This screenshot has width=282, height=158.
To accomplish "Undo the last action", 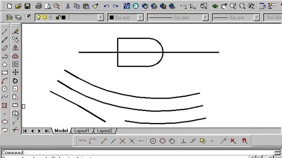I will coord(106,6).
